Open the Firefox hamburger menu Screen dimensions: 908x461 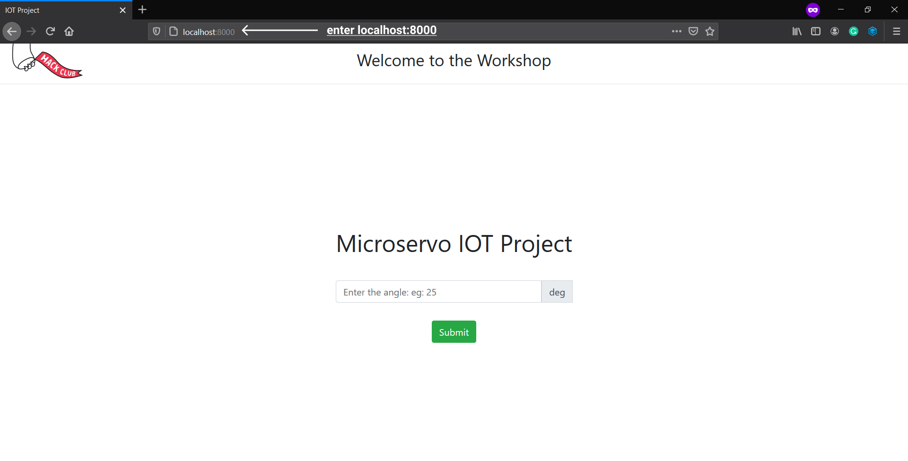pyautogui.click(x=897, y=31)
